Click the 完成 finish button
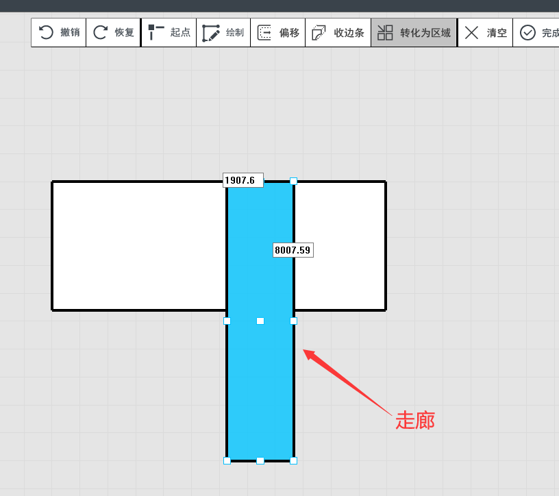Screen dimensions: 559x496 [536, 32]
